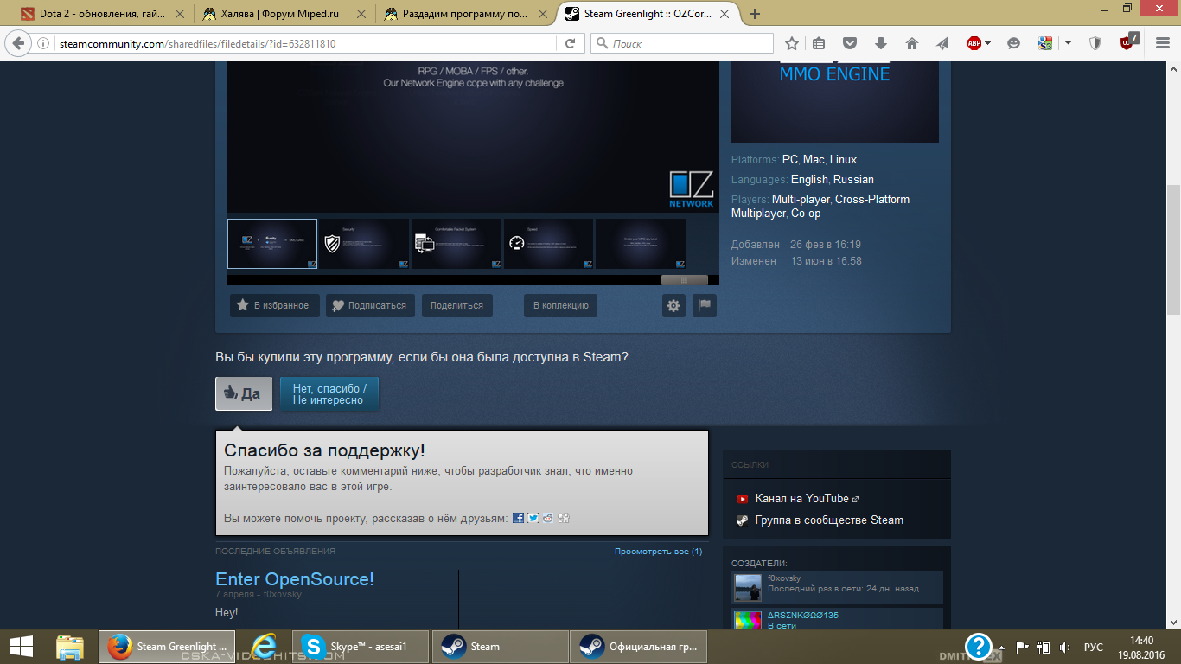Open the uBlock extension icon with badge 7
The image size is (1181, 664).
1127,41
